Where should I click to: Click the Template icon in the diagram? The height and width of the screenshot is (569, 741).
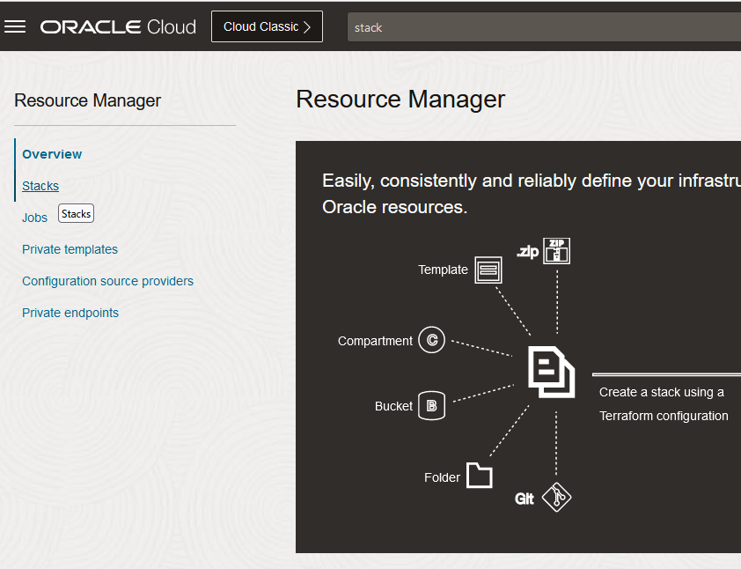pos(488,270)
